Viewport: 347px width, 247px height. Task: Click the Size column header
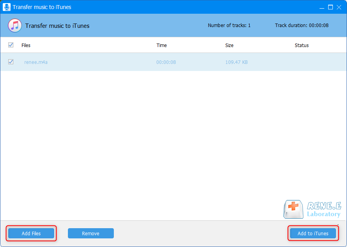click(229, 45)
